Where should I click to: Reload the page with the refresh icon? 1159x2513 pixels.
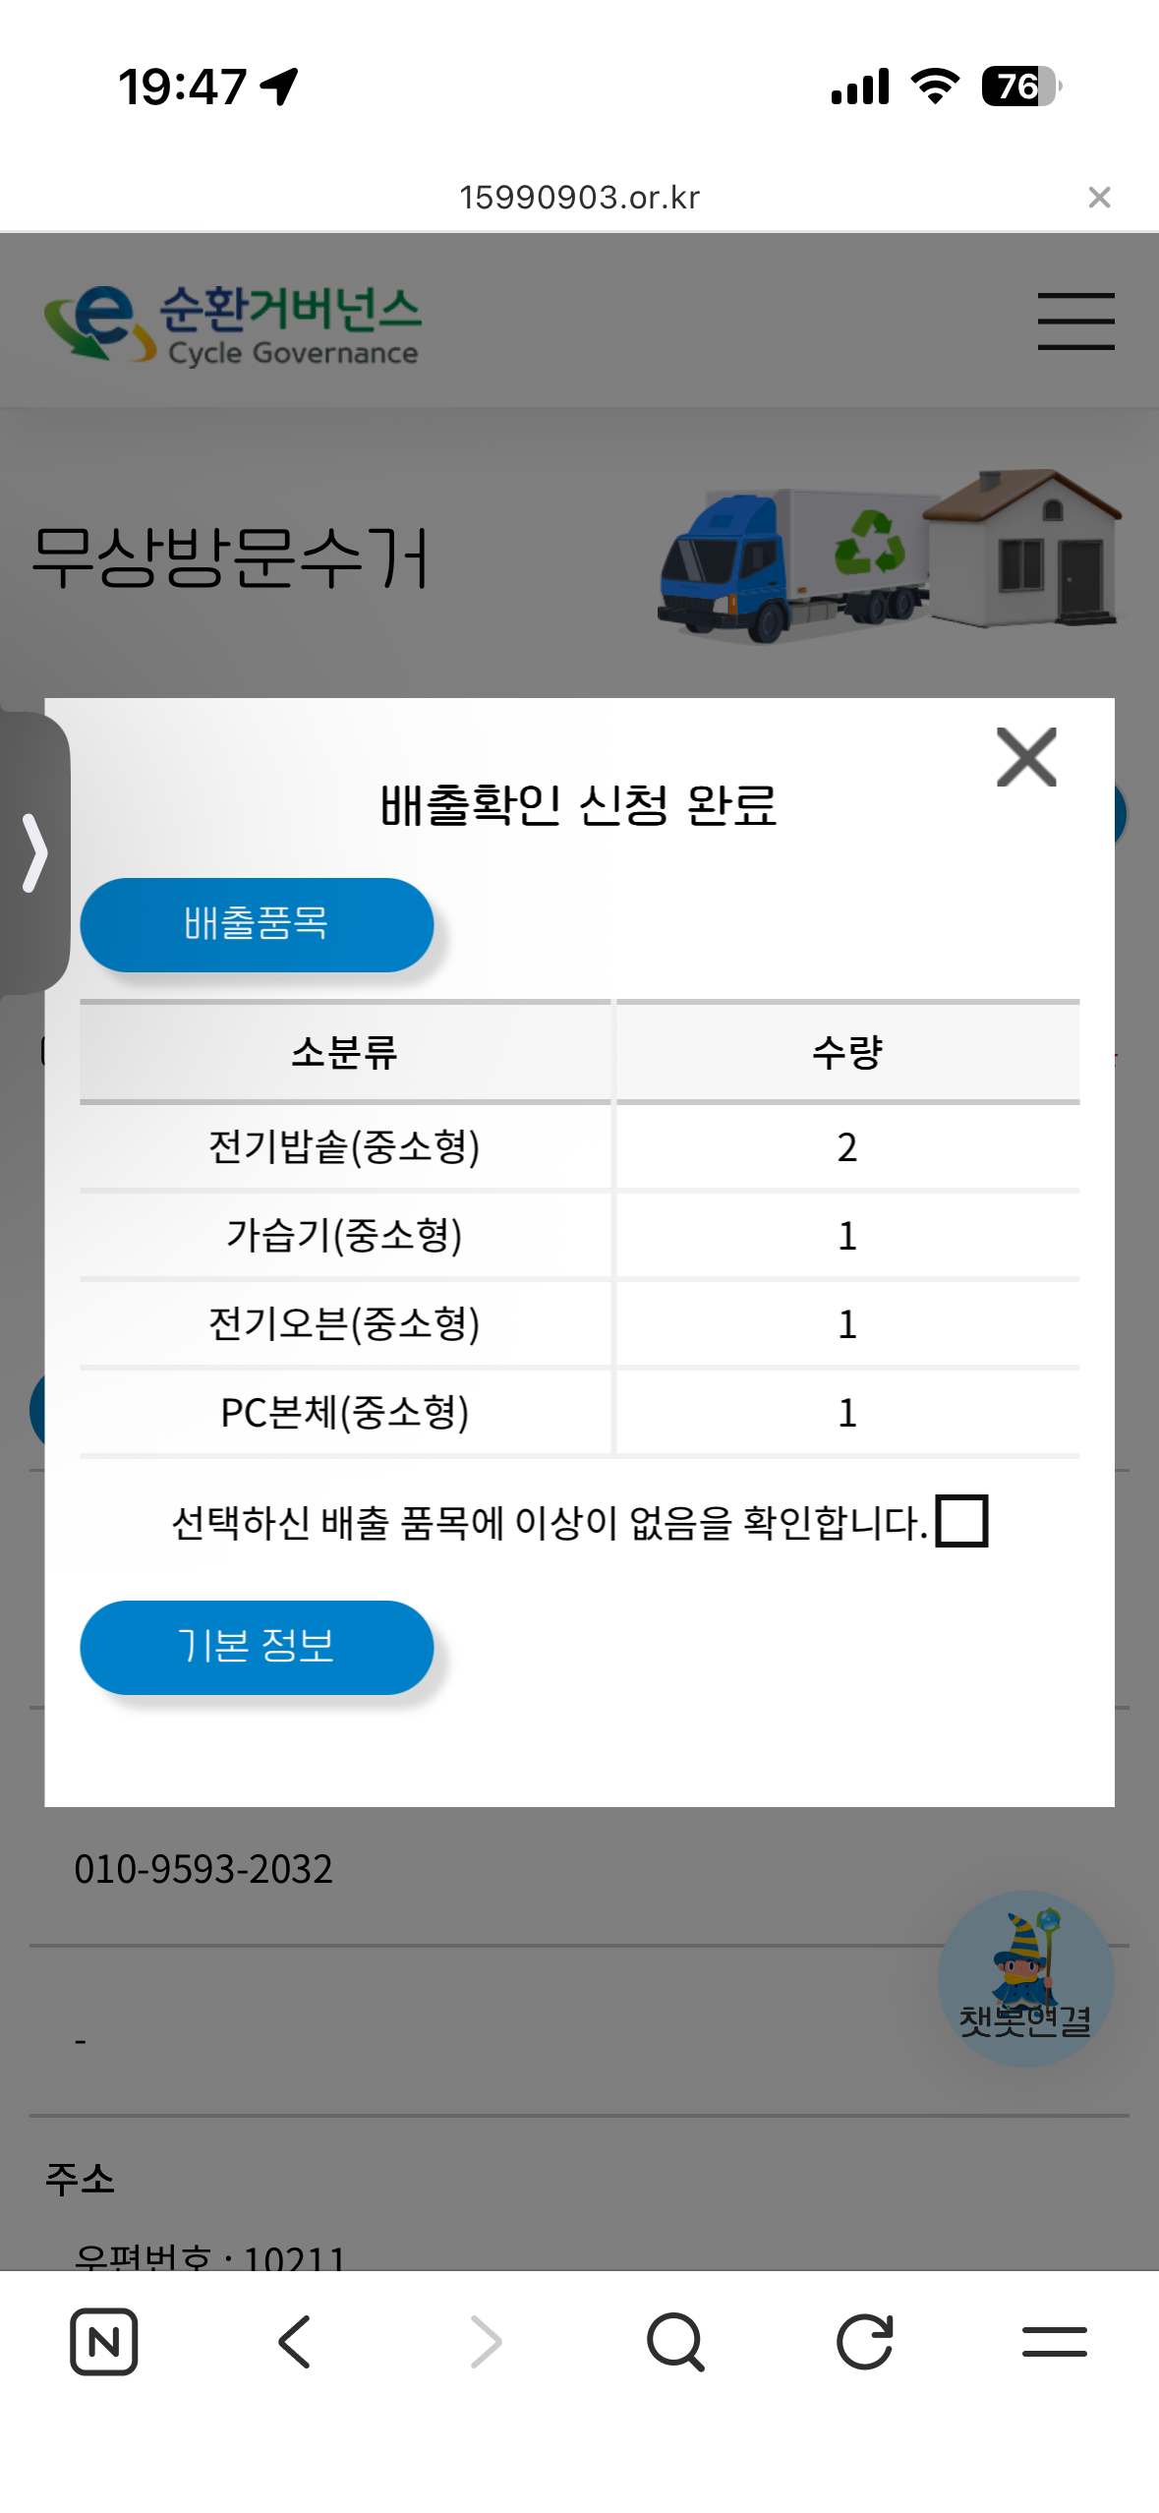(865, 2341)
